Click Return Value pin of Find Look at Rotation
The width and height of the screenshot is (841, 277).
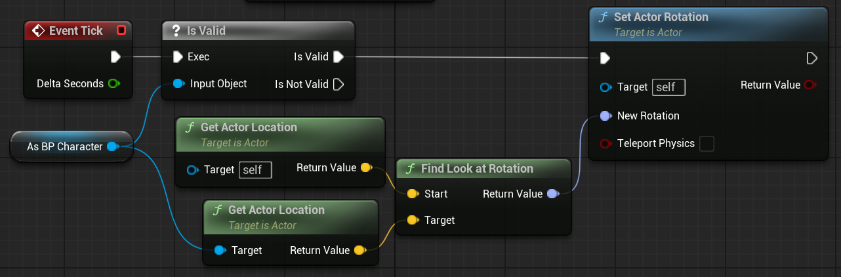[552, 194]
